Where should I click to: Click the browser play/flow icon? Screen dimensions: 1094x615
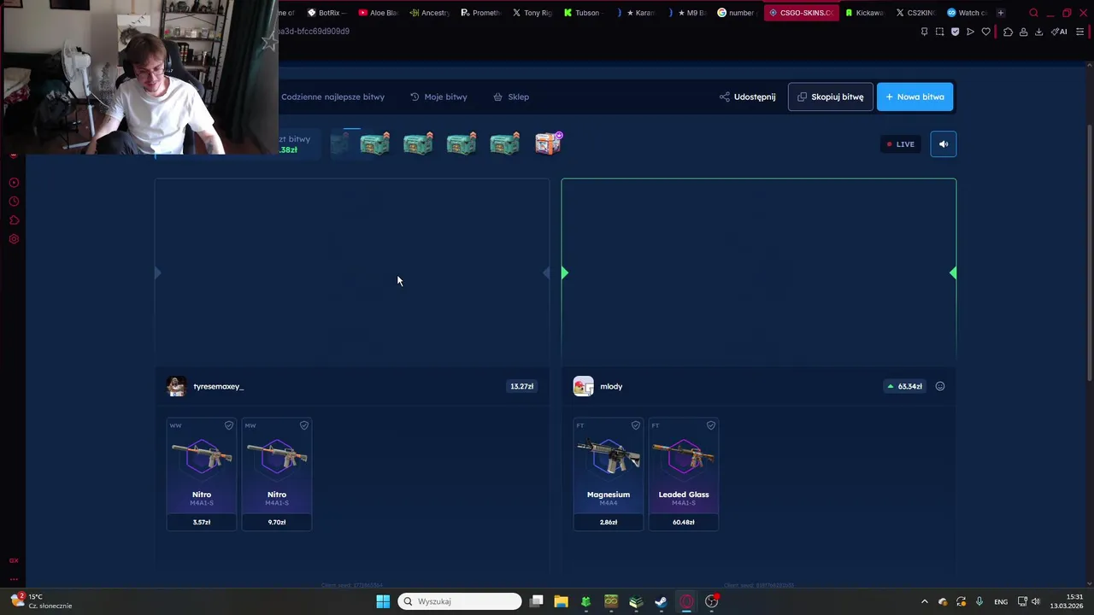970,32
